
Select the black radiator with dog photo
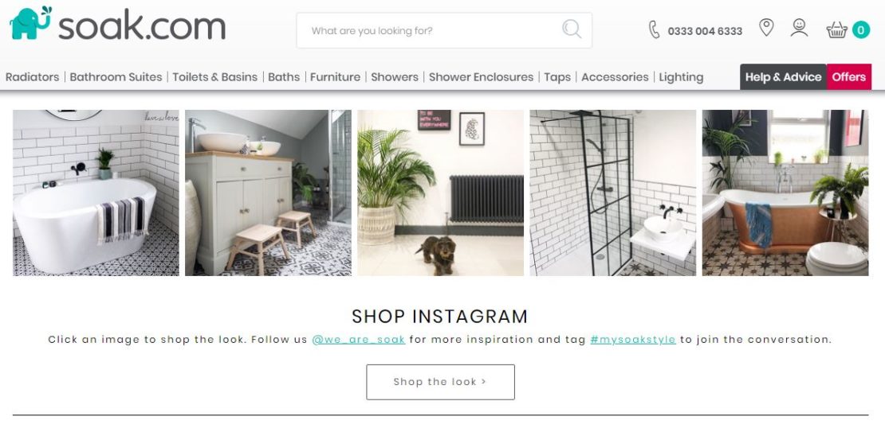coord(440,193)
